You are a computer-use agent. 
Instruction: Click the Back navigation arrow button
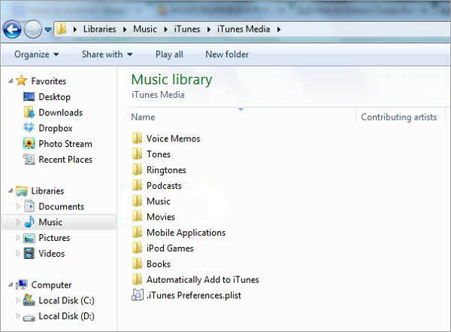click(x=12, y=29)
